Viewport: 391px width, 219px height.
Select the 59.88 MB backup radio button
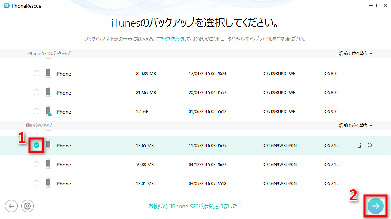click(37, 165)
